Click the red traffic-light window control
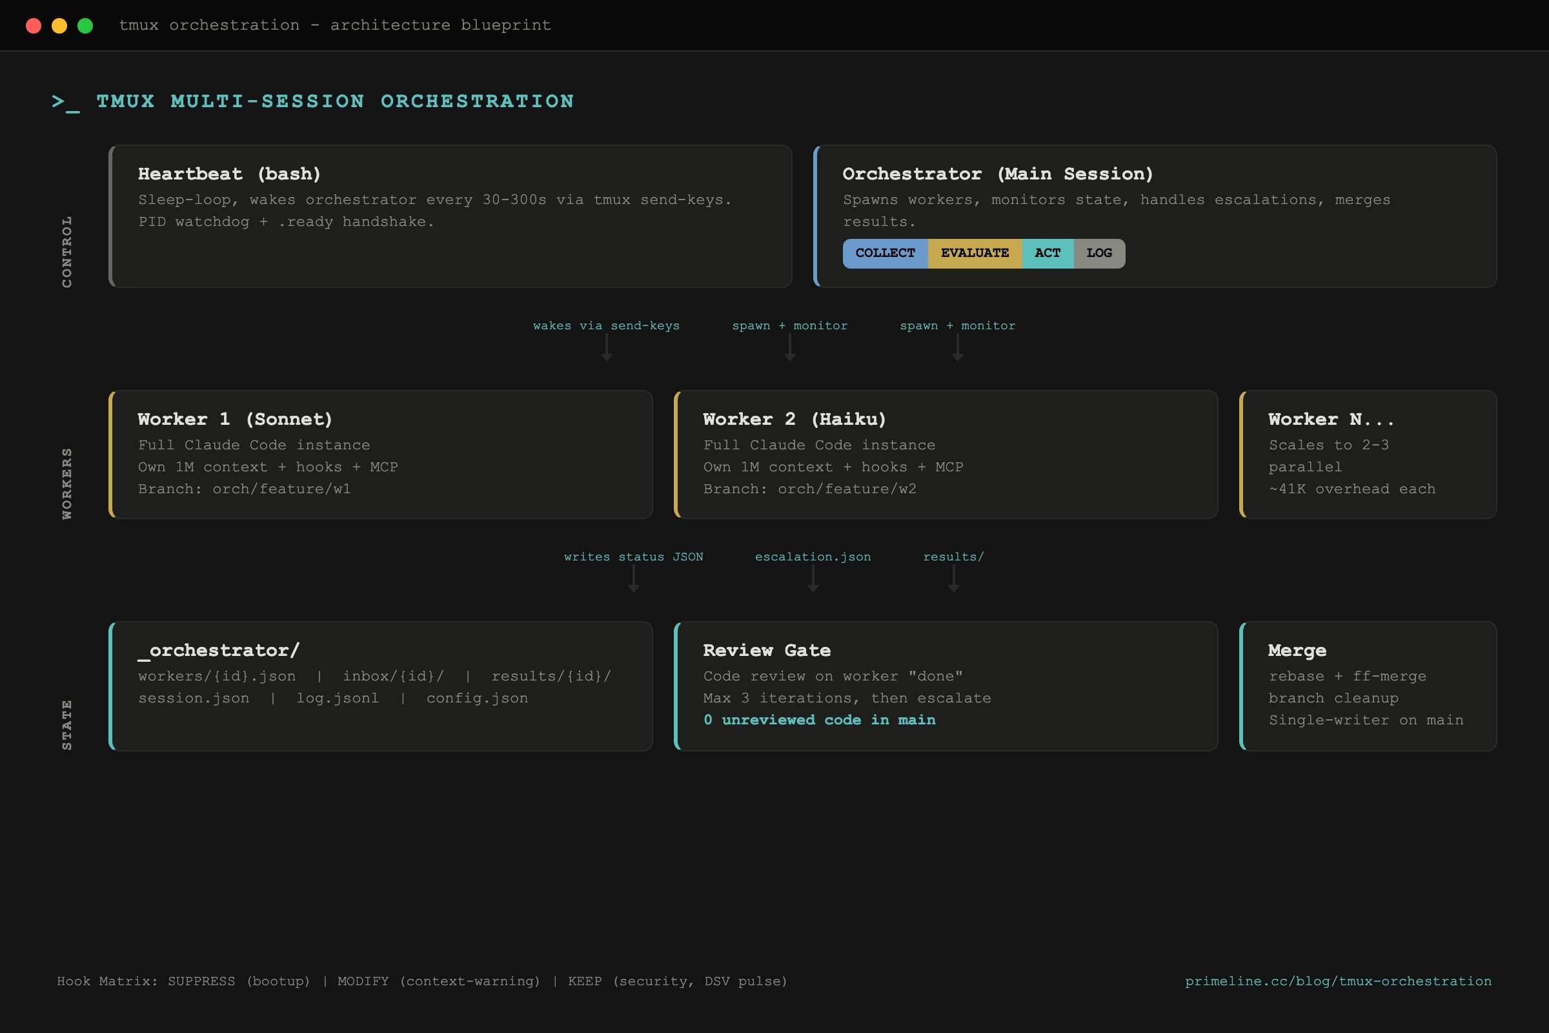The image size is (1549, 1033). tap(33, 25)
